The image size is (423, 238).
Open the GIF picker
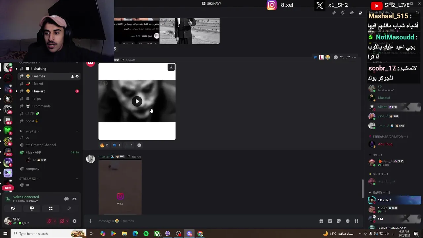click(330, 221)
